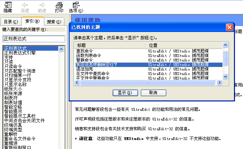
Task: Select index entry 制表符
Action: [11, 98]
